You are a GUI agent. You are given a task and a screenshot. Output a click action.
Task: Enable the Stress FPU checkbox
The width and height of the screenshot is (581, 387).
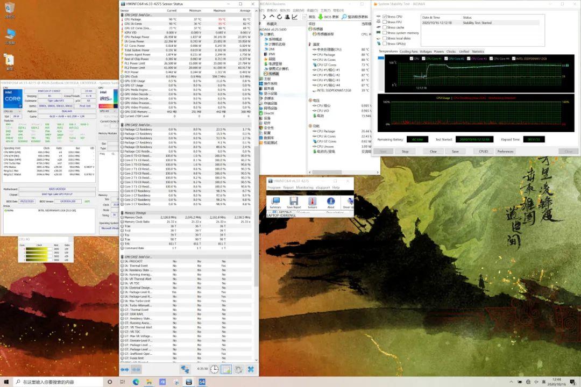[385, 22]
